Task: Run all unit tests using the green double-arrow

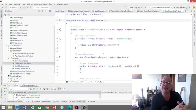Action: click(x=4, y=89)
